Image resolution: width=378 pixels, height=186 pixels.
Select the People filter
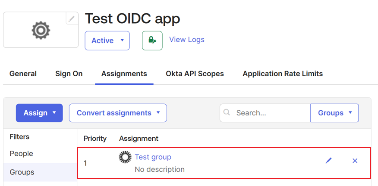tap(22, 154)
